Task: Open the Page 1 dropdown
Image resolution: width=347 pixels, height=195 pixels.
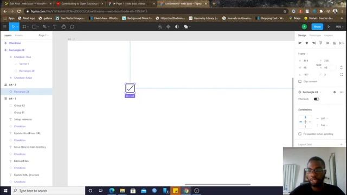Action: (x=43, y=35)
